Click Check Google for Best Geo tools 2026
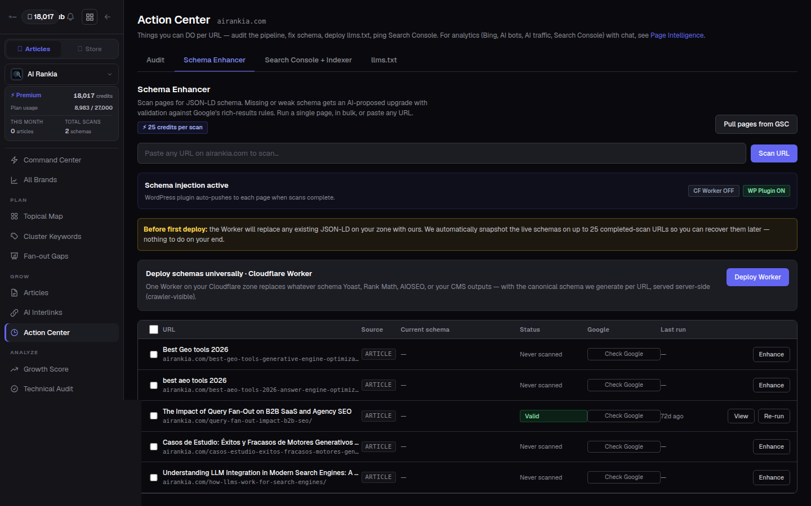 623,354
